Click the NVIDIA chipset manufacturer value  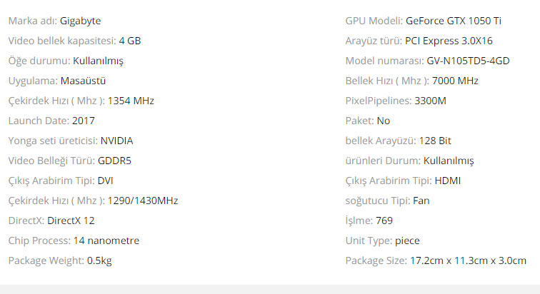point(116,141)
